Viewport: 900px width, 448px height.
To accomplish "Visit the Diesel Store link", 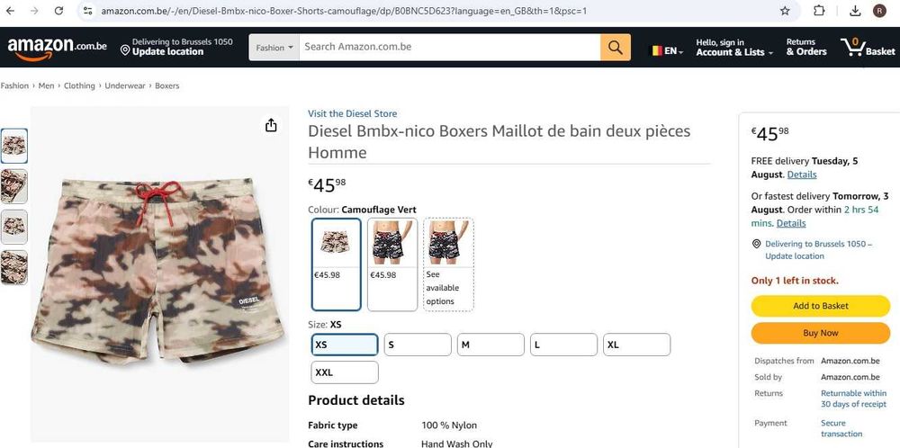I will 352,113.
